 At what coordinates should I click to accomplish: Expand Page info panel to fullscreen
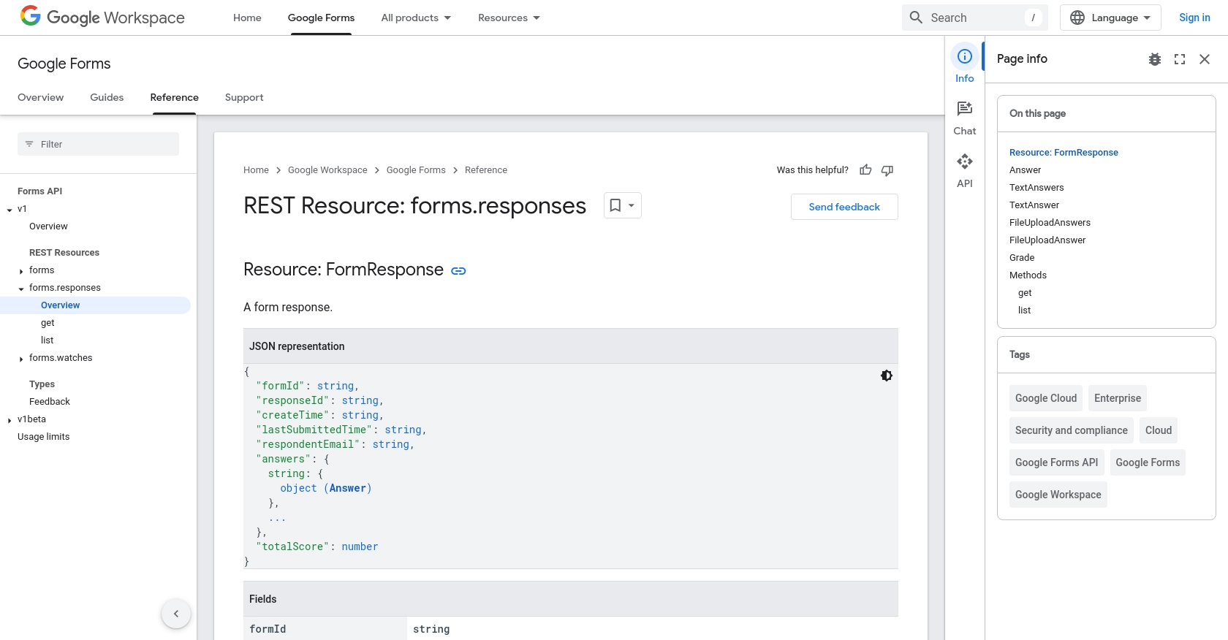(1180, 59)
